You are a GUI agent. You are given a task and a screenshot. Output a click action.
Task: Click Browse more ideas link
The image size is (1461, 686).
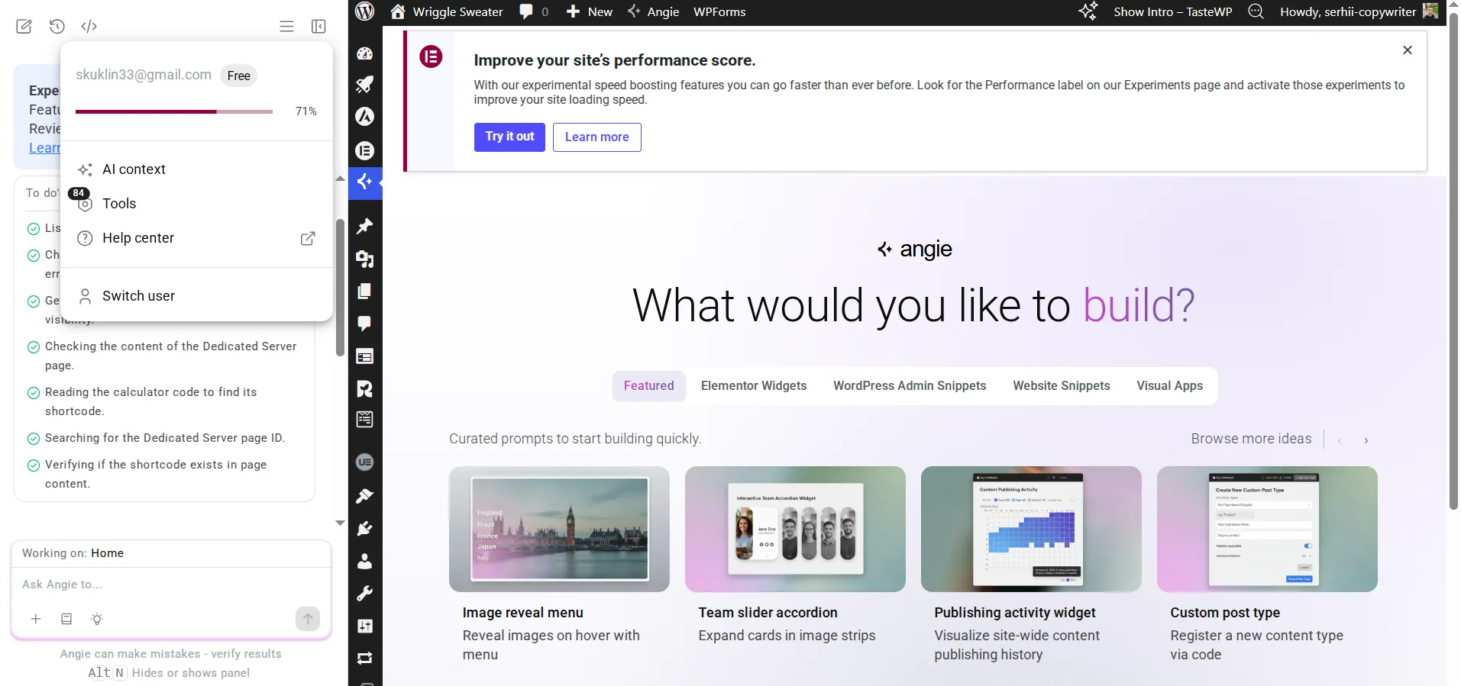(1251, 439)
